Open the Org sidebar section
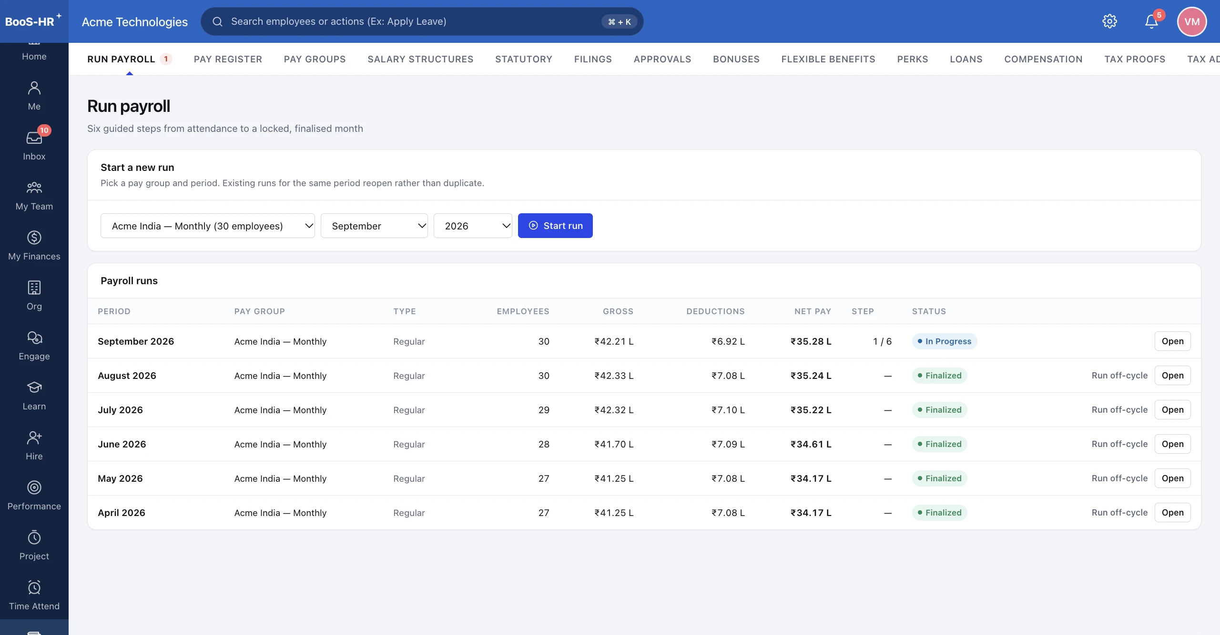The width and height of the screenshot is (1220, 635). 34,296
